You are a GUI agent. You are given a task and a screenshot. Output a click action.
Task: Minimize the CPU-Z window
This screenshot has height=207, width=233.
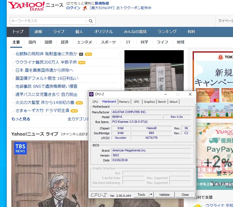tap(166, 94)
